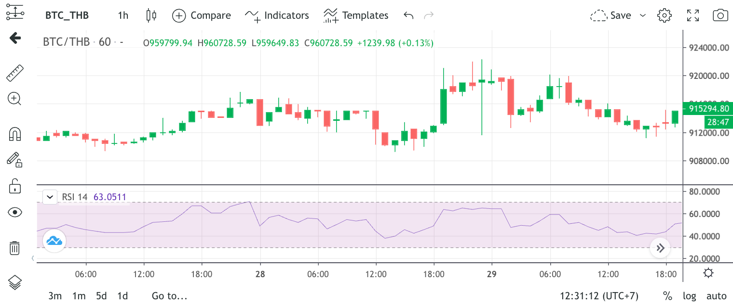Viewport: 733px width, 307px height.
Task: Toggle lock all drawing tools
Action: [15, 185]
